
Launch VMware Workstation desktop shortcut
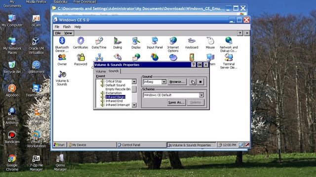[x=36, y=139]
